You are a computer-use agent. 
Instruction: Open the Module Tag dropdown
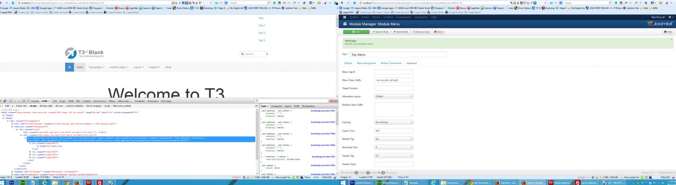(393, 139)
